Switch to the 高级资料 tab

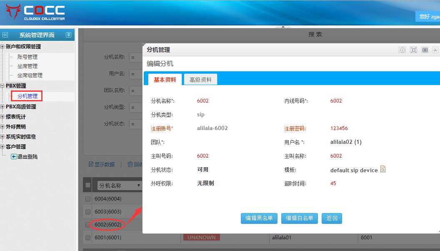click(200, 80)
